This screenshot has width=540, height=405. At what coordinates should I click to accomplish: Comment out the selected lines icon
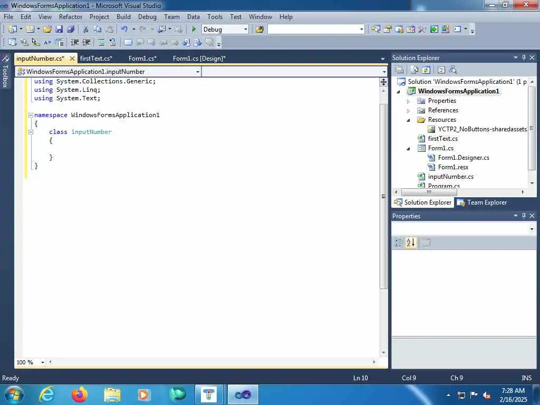(x=101, y=42)
